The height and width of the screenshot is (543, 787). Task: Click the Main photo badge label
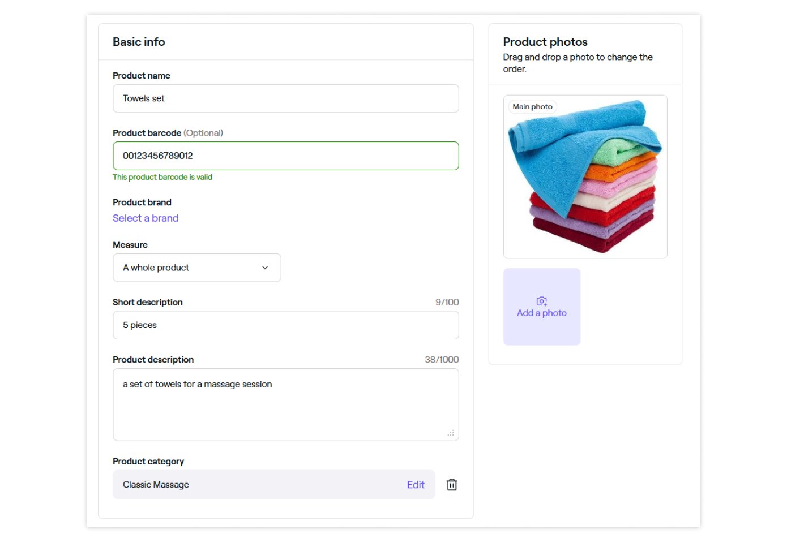point(532,107)
